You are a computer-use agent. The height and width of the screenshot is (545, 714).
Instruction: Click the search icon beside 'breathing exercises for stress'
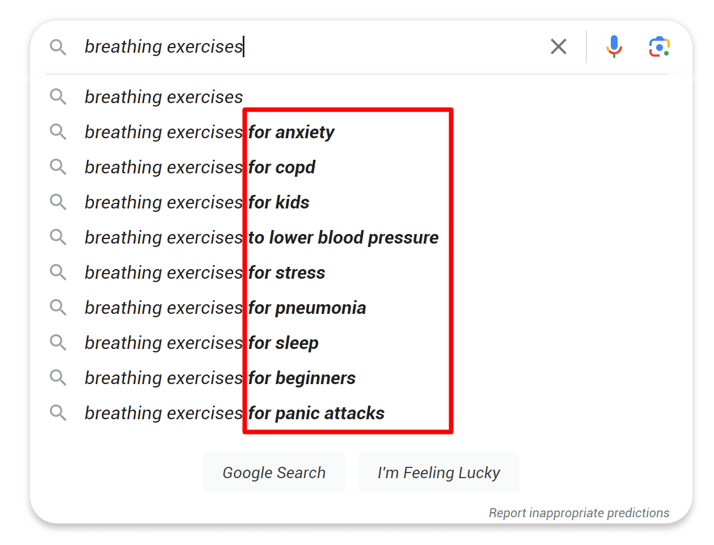58,272
